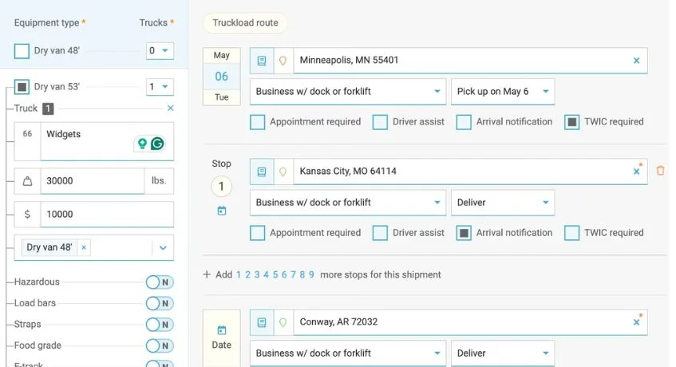Open Dry van 48' truck count dropdown
Screen dimensions: 676x367
160,51
